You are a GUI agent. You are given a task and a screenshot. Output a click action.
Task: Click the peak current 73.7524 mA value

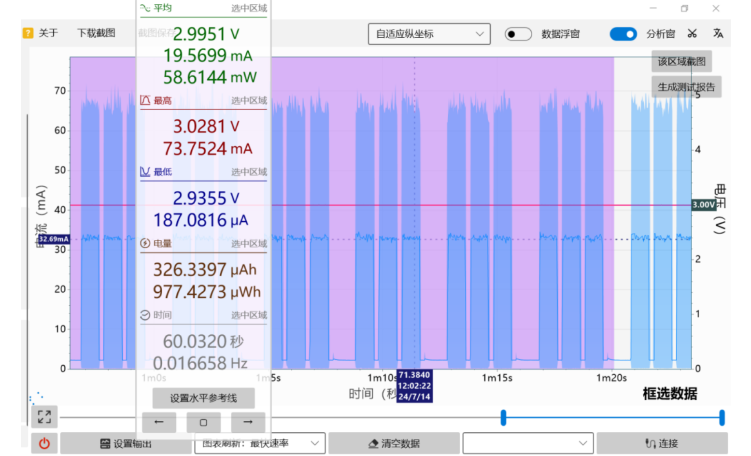[x=208, y=148]
